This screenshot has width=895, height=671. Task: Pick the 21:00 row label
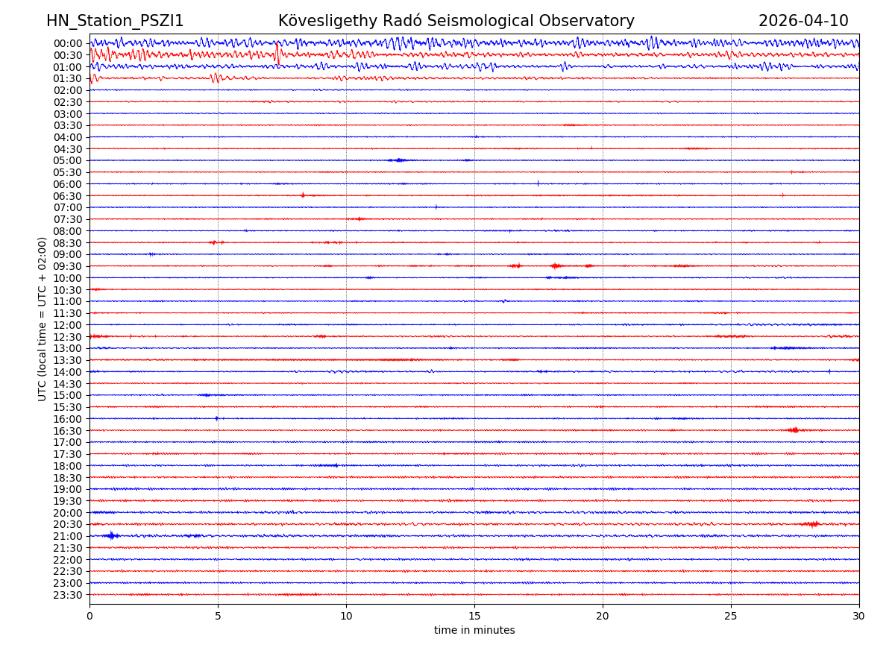pyautogui.click(x=67, y=536)
